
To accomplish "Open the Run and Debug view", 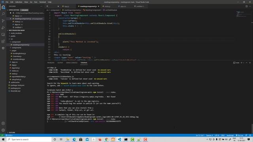I will tap(3, 28).
